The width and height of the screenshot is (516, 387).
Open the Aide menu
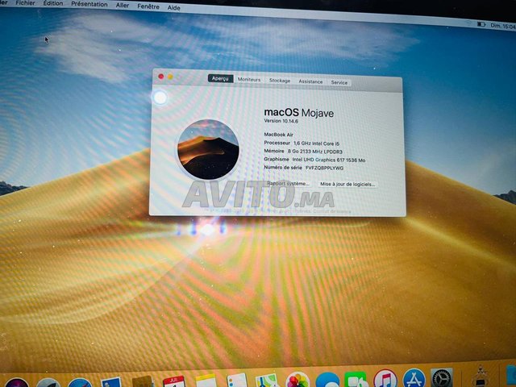pos(173,6)
